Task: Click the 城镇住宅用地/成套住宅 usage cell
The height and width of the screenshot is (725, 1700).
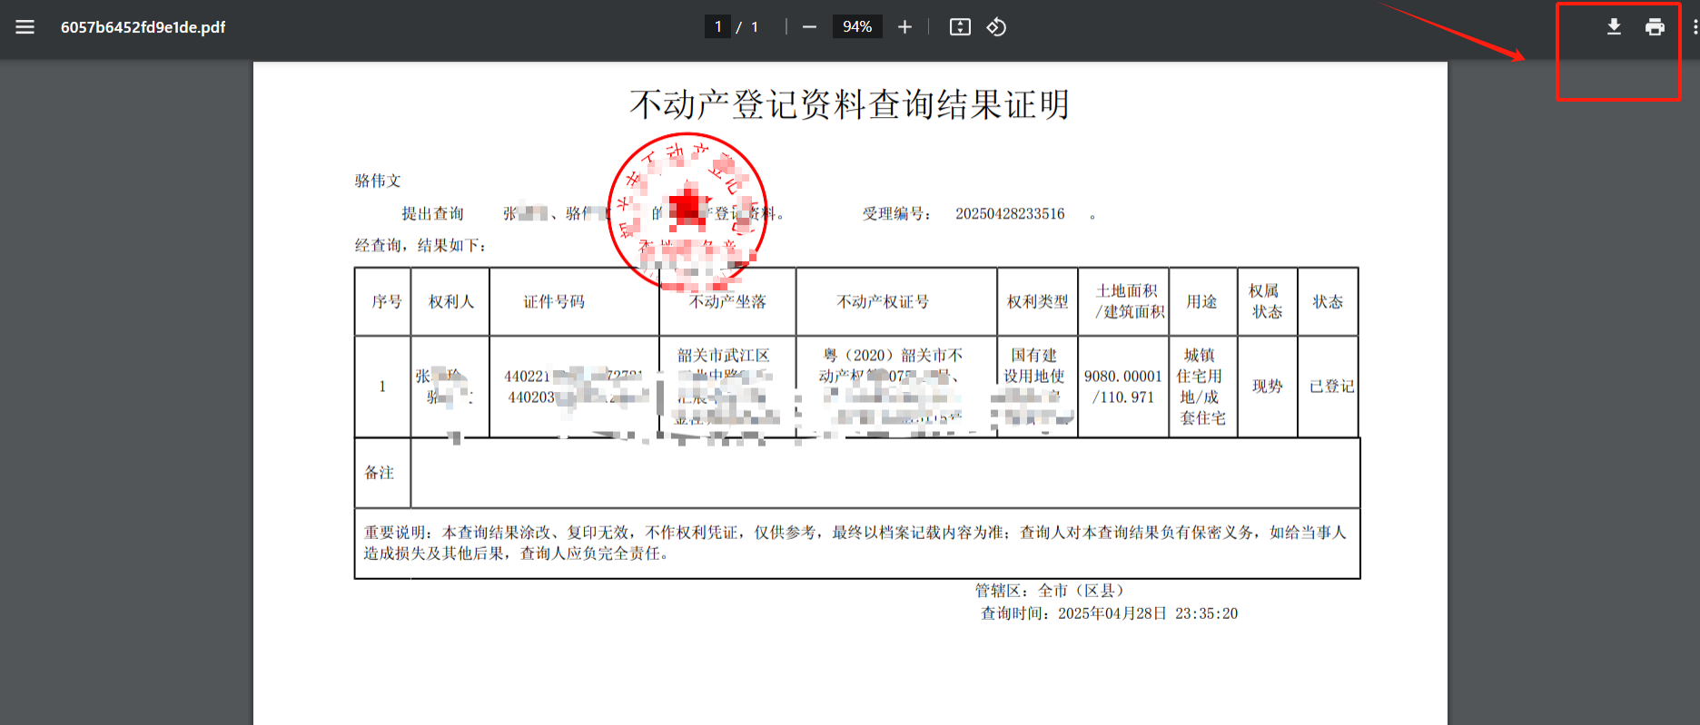Action: 1202,387
